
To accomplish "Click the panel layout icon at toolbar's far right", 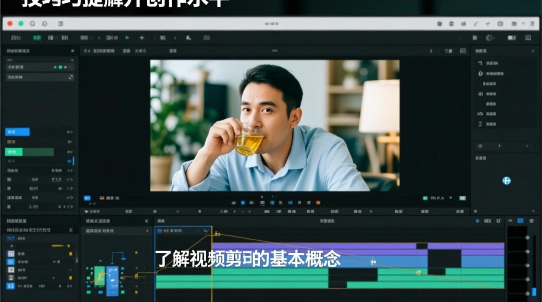I will coord(528,38).
